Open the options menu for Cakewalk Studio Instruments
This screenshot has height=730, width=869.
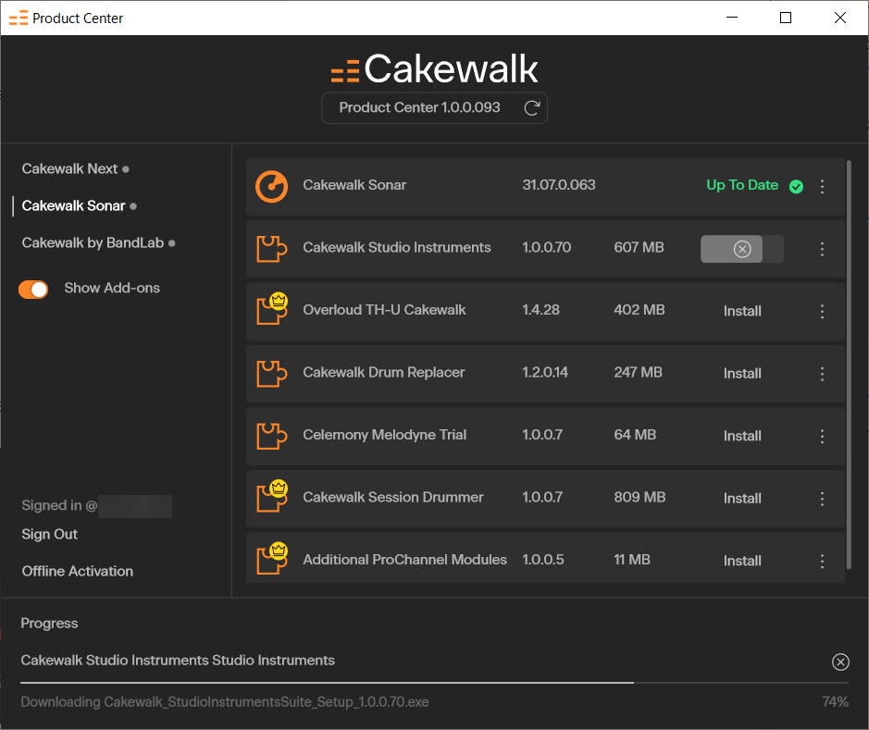point(823,249)
